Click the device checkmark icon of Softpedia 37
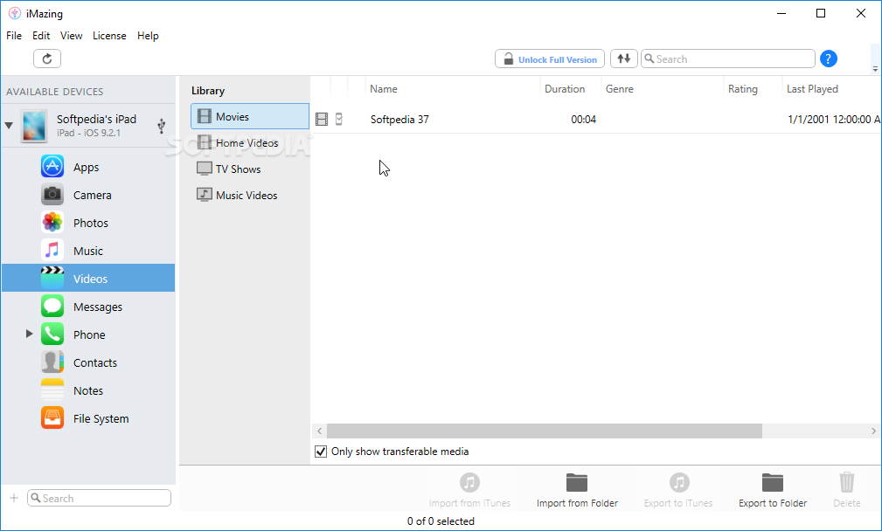The height and width of the screenshot is (531, 882). click(x=339, y=119)
